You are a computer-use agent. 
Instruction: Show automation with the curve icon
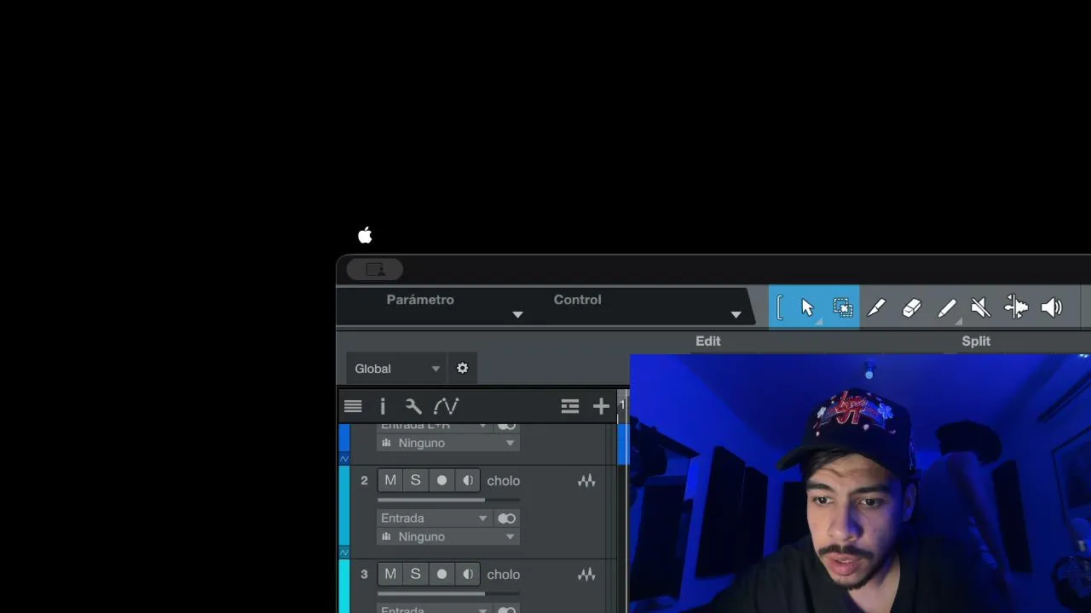[446, 406]
